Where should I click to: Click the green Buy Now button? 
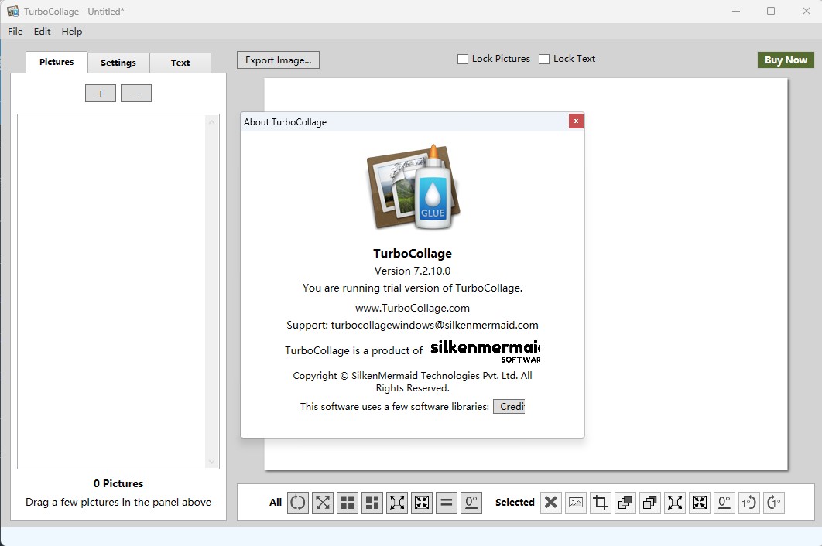pyautogui.click(x=786, y=60)
